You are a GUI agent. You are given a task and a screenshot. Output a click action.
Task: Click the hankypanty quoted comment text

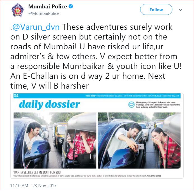coord(158,105)
